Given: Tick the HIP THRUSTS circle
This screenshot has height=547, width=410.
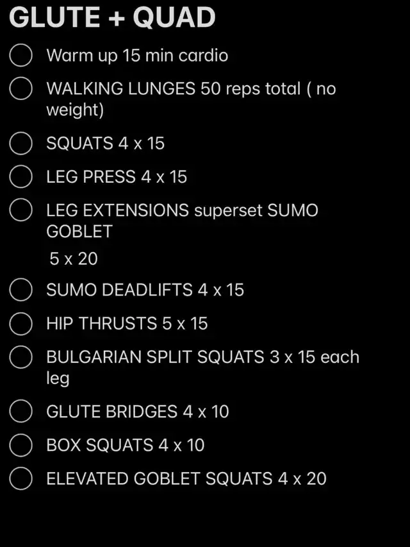Looking at the screenshot, I should (x=21, y=323).
